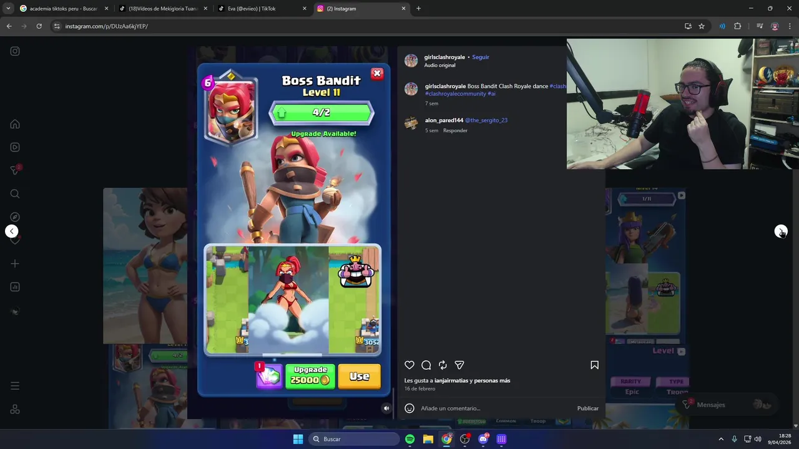Click the @the_sergito_23 mention
The width and height of the screenshot is (799, 449).
(486, 120)
